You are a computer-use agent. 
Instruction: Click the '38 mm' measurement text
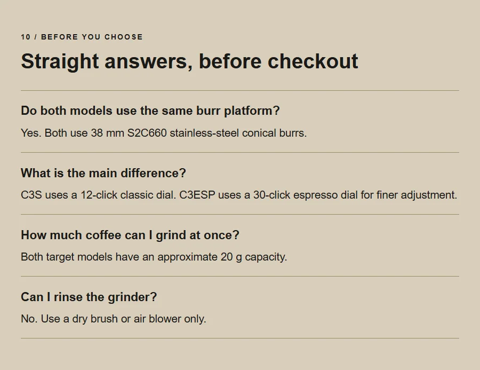[x=107, y=133]
